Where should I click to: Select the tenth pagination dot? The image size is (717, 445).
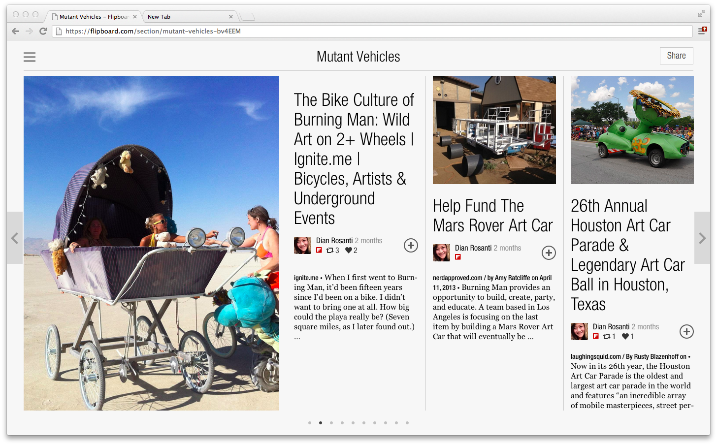(x=407, y=423)
